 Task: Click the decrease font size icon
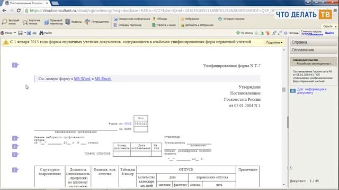pos(280,33)
